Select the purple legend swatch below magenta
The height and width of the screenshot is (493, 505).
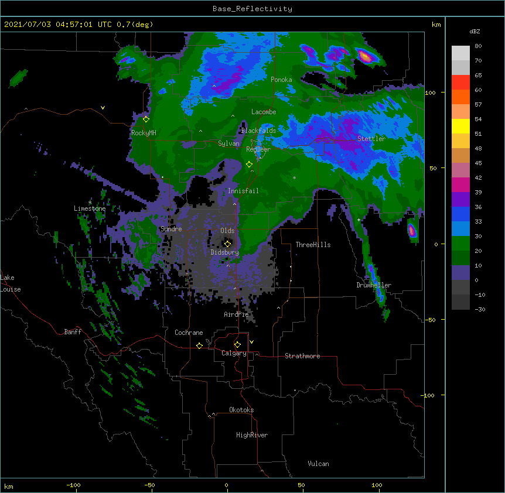(460, 200)
